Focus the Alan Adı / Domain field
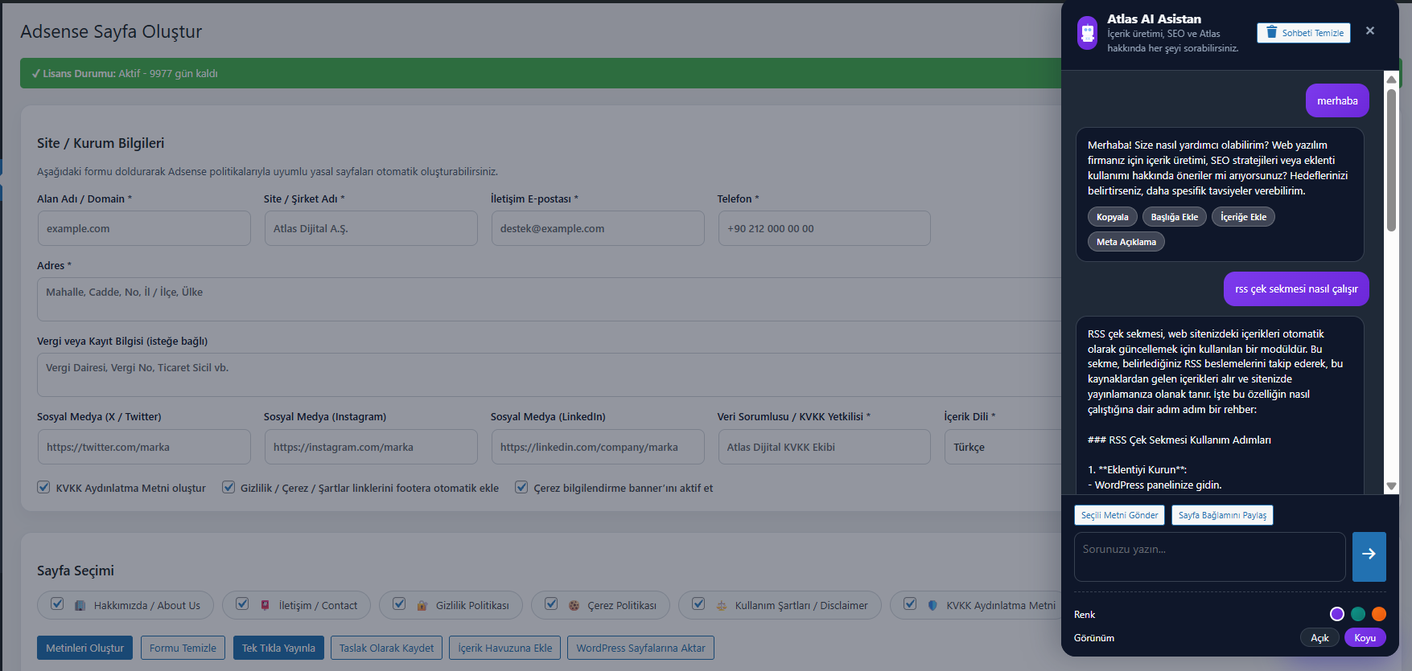This screenshot has height=671, width=1412. pyautogui.click(x=144, y=228)
